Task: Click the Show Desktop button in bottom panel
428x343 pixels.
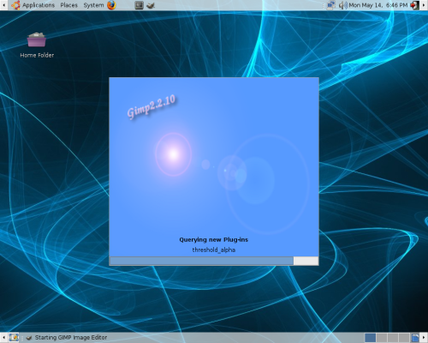Action: pyautogui.click(x=14, y=338)
